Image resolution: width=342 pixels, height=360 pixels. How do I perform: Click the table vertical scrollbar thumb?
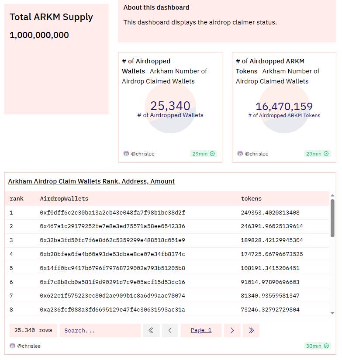click(x=332, y=218)
